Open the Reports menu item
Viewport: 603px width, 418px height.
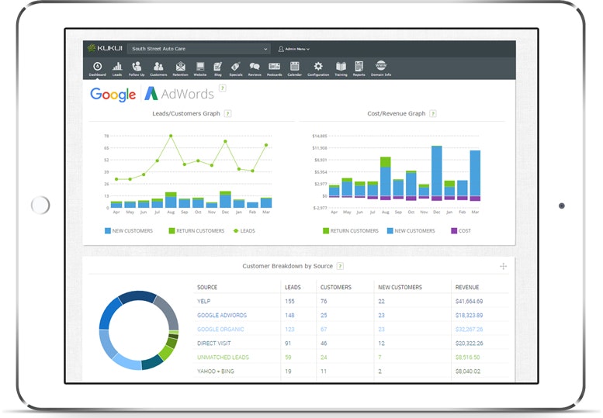(359, 67)
